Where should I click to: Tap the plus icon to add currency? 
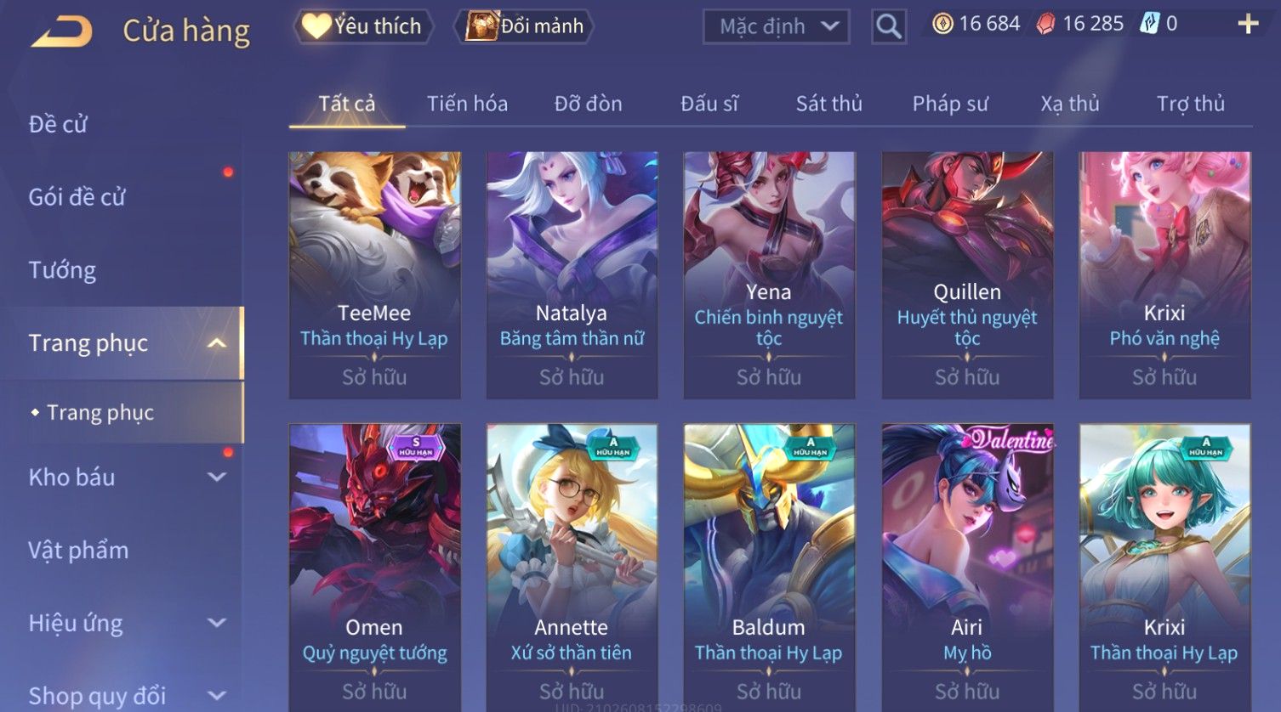tap(1248, 24)
